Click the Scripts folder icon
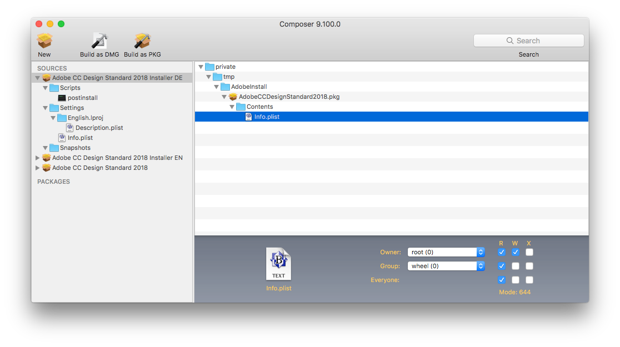Image resolution: width=620 pixels, height=347 pixels. click(x=54, y=88)
